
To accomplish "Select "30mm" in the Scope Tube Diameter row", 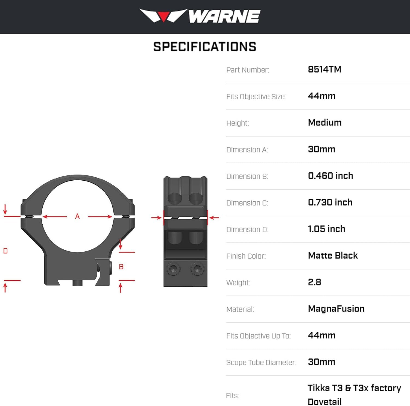I will click(x=321, y=362).
